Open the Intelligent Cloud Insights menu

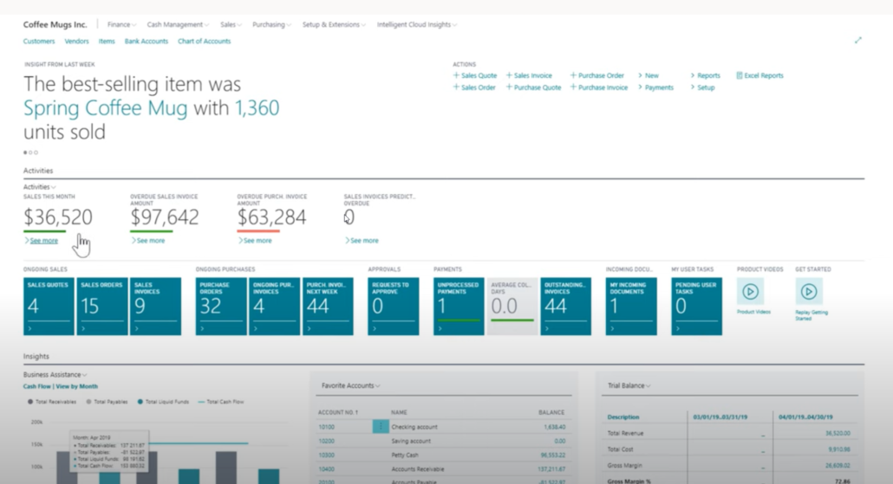(x=417, y=24)
